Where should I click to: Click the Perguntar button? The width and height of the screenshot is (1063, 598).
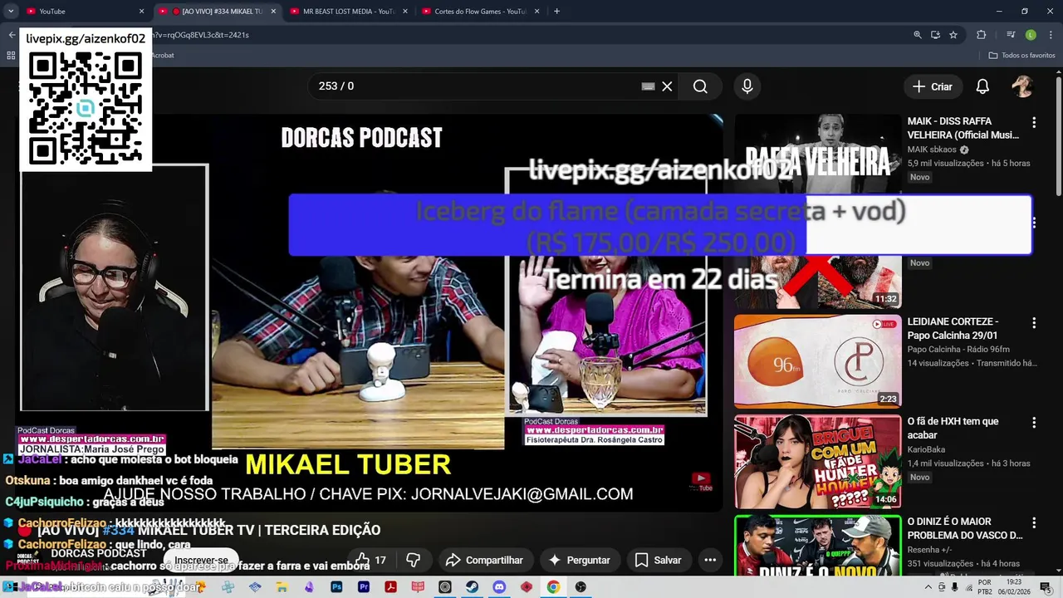tap(580, 560)
